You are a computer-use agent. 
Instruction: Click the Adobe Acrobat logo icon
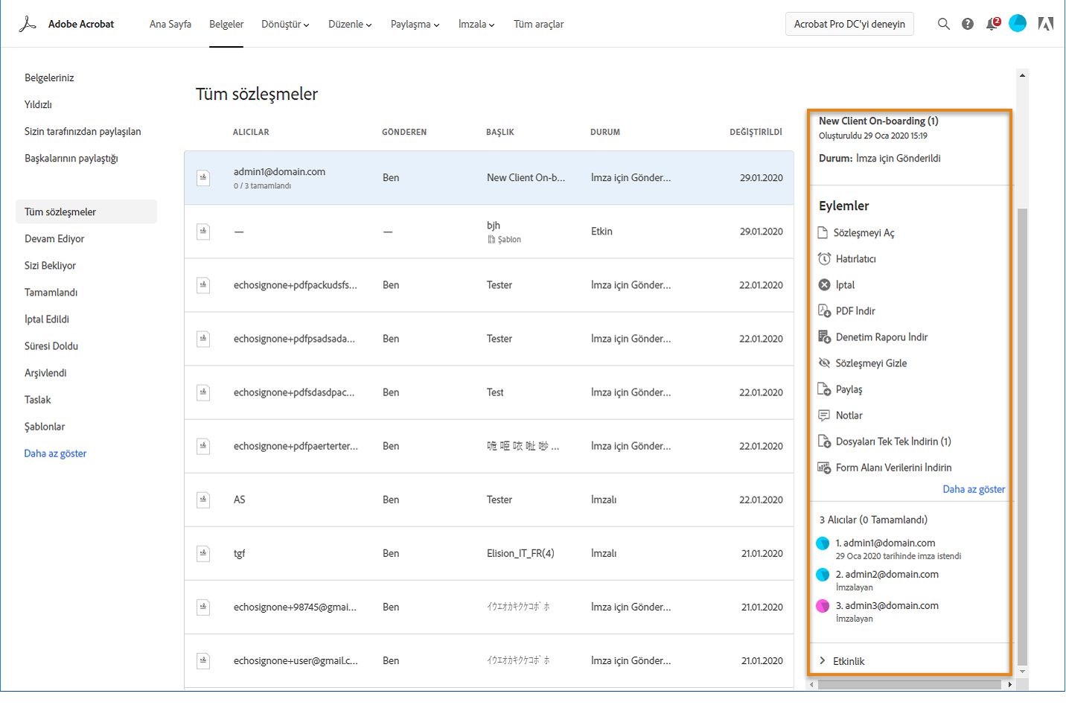point(28,24)
